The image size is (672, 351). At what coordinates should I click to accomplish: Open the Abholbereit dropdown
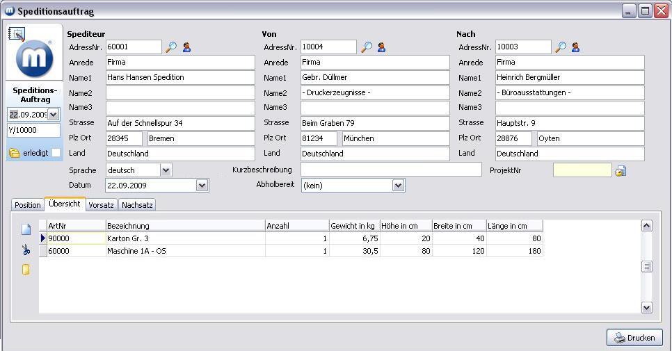[398, 186]
